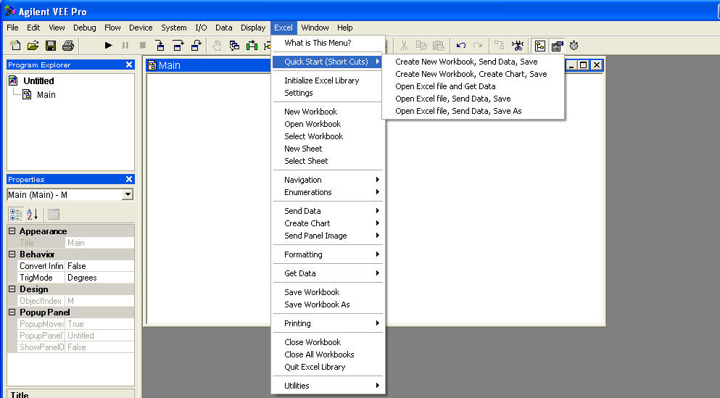Viewport: 720px width, 398px height.
Task: Open a file with the folder icon
Action: click(33, 46)
